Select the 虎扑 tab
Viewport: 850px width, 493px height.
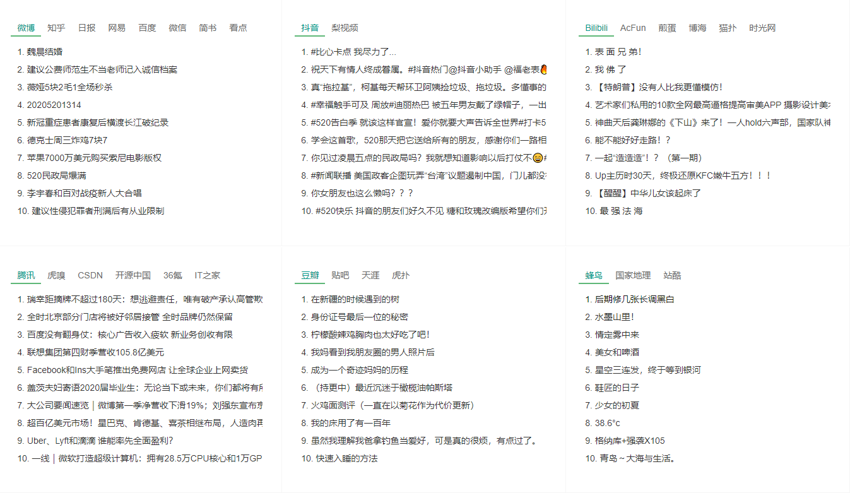[x=401, y=275]
